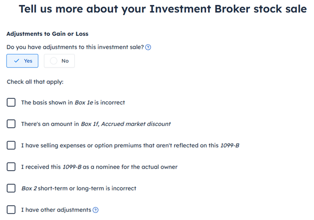Click the 'Accrued market discount' italic label text
This screenshot has height=220, width=314.
tap(136, 124)
